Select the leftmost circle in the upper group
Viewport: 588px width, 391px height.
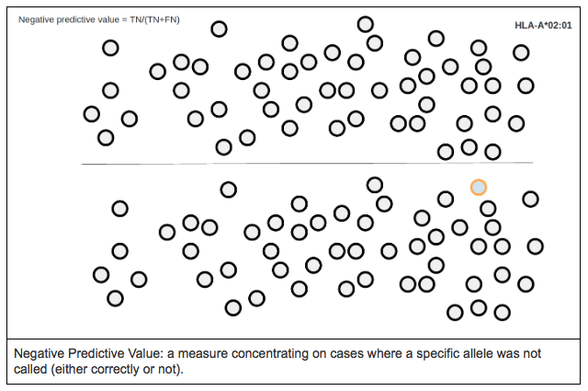(92, 114)
